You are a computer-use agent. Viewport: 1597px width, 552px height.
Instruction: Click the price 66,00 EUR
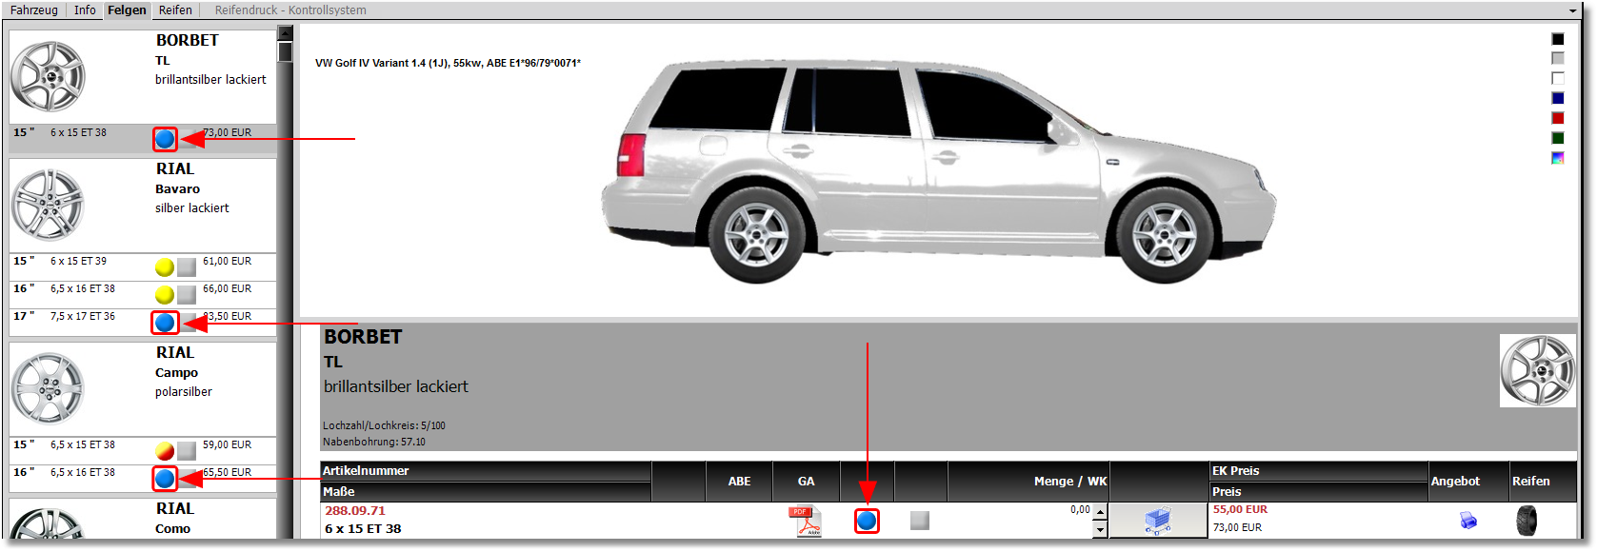(227, 288)
